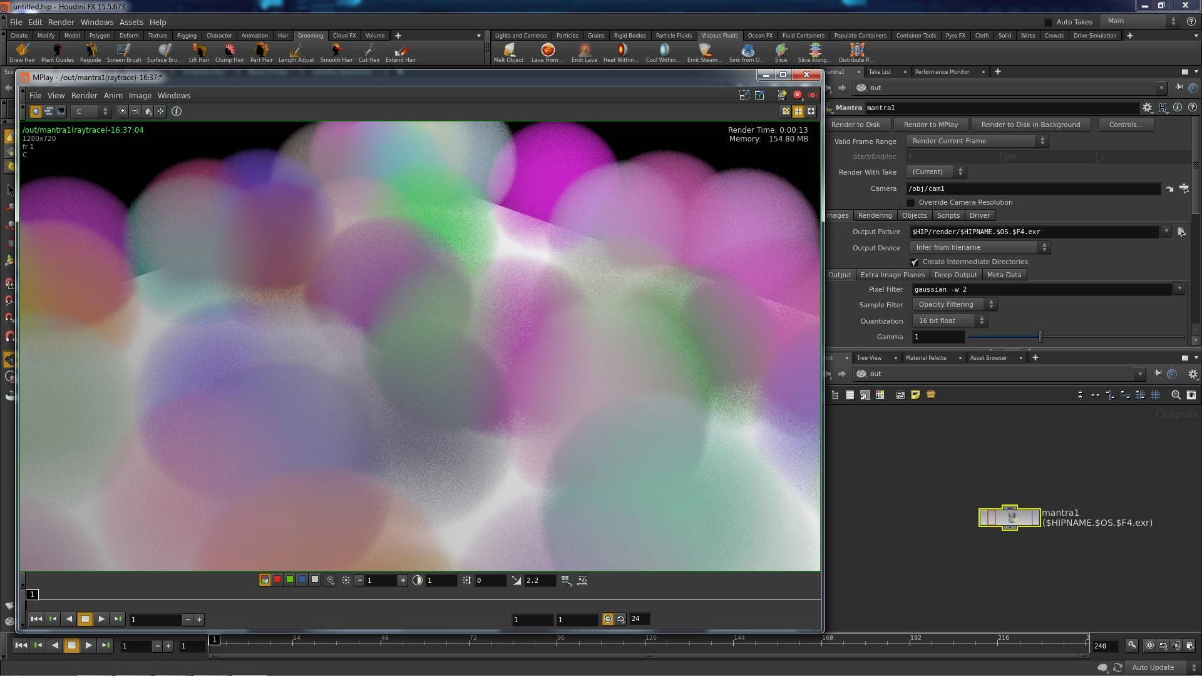Open render Controls dialog
Viewport: 1202px width, 676px height.
pyautogui.click(x=1125, y=125)
